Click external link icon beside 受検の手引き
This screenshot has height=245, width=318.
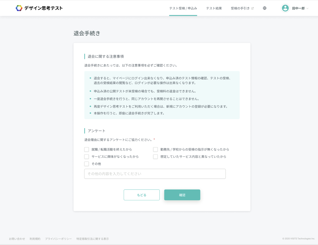coord(252,8)
